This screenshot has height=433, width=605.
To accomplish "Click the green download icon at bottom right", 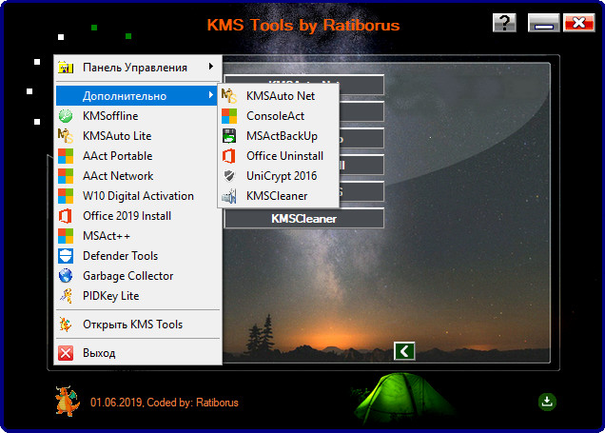I will point(547,402).
